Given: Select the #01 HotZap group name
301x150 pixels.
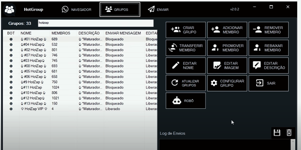Looking at the screenshot, I should point(33,39).
